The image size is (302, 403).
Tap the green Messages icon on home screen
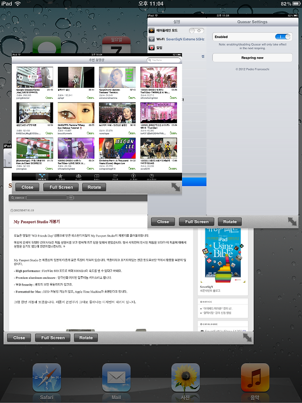coord(47,45)
